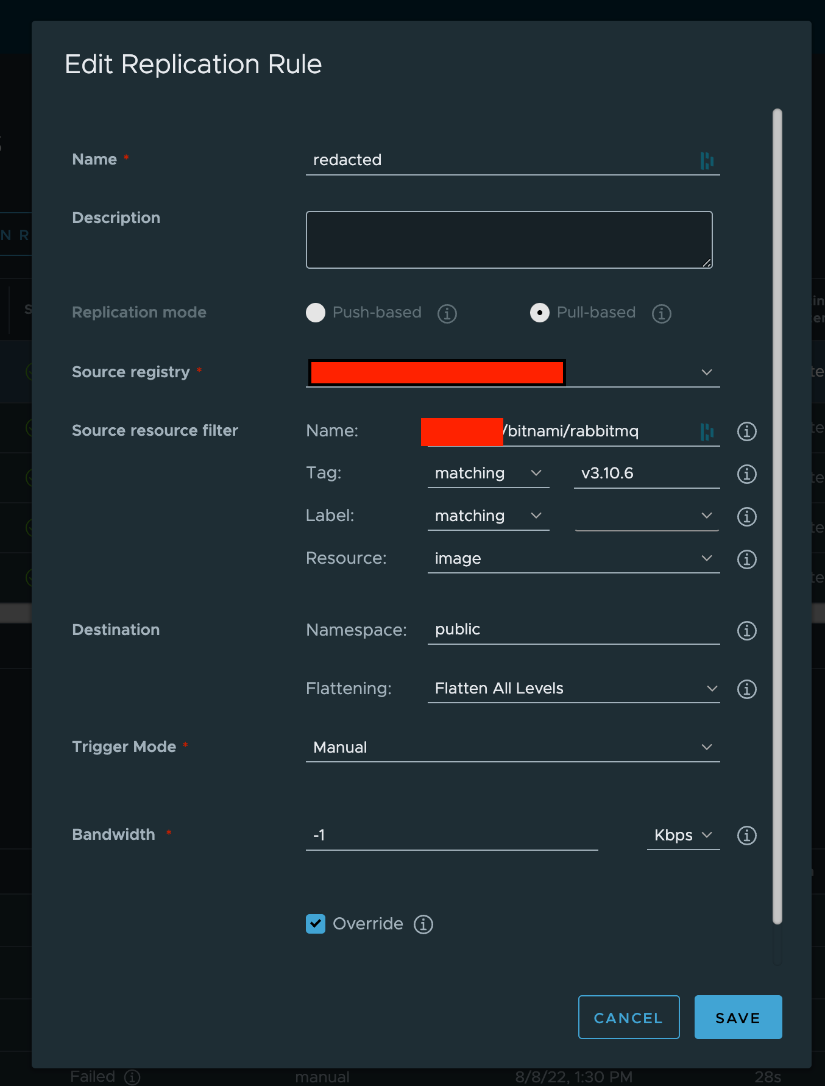Select Pull-based replication mode
Image resolution: width=825 pixels, height=1086 pixels.
[540, 313]
